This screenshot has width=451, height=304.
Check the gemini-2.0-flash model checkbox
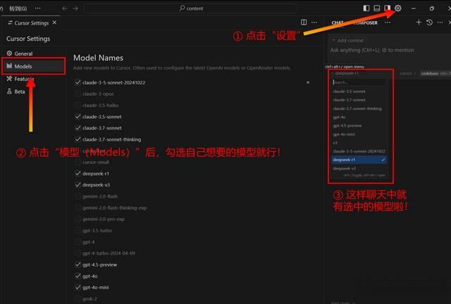(x=78, y=196)
